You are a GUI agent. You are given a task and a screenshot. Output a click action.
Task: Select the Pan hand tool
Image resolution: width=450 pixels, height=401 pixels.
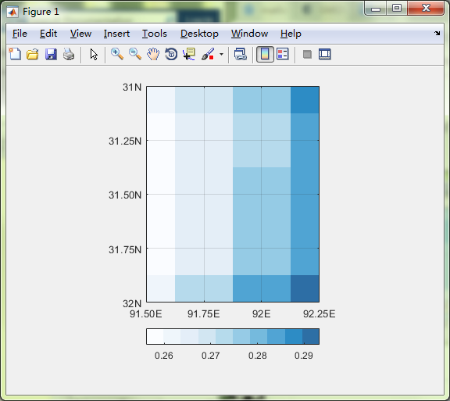tap(153, 54)
